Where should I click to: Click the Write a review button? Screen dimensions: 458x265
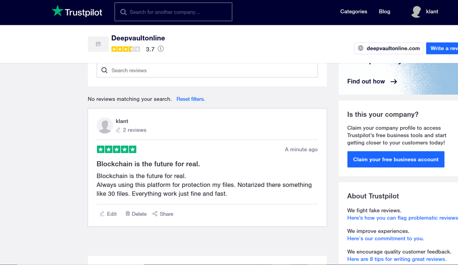(442, 48)
